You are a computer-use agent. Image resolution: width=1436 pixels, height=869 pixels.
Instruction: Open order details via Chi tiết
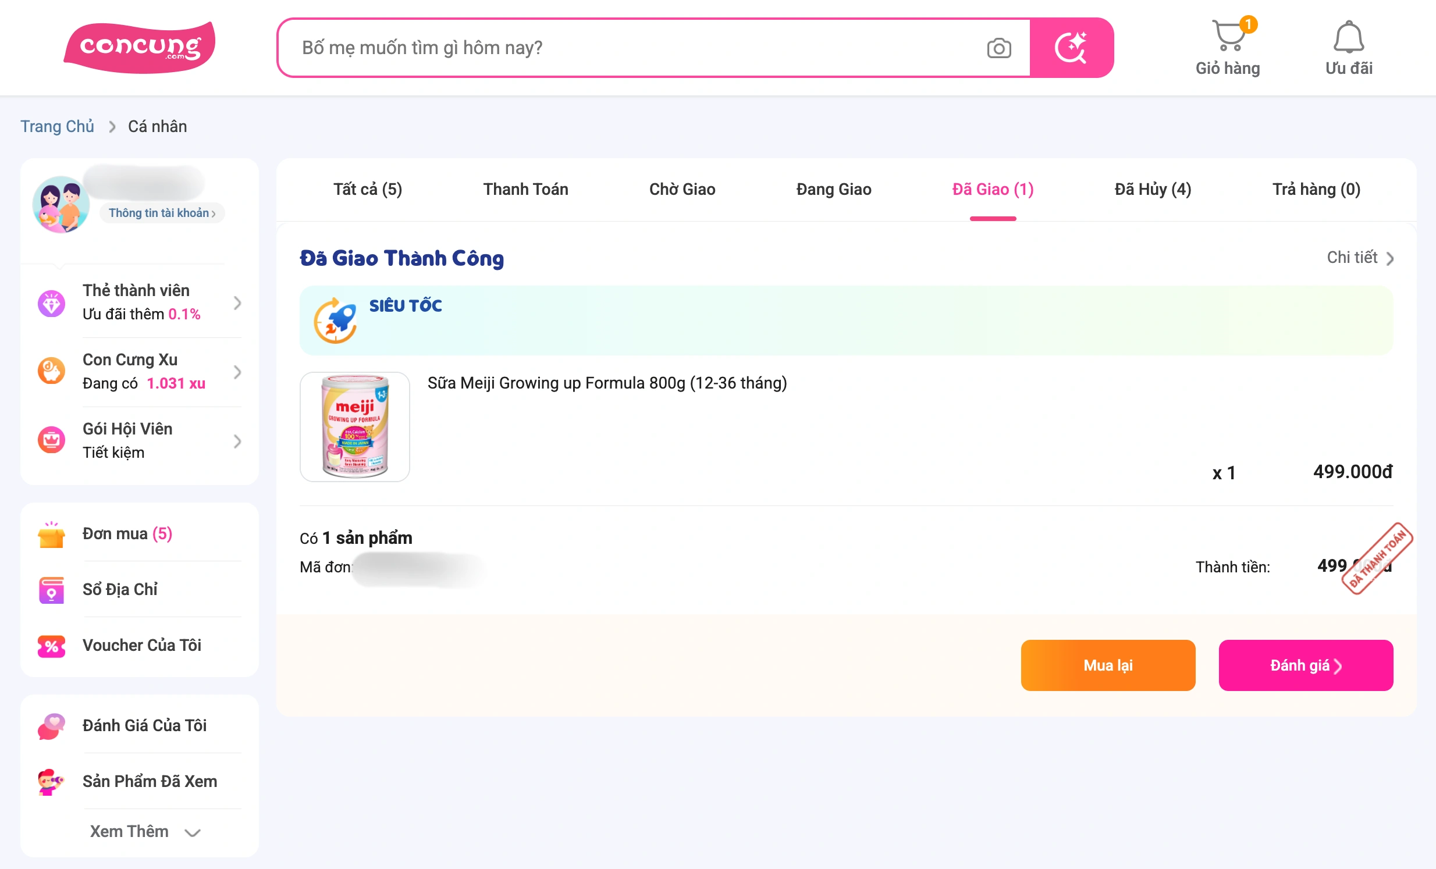(x=1360, y=258)
